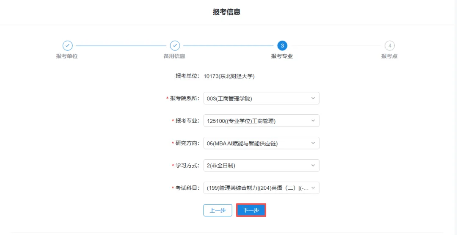Select the 备用信息 step label
457x235 pixels.
[x=175, y=56]
